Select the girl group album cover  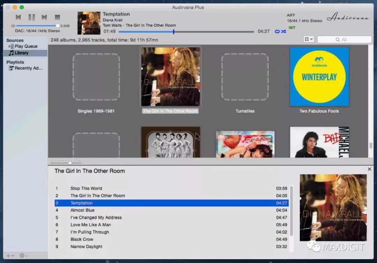coord(170,142)
